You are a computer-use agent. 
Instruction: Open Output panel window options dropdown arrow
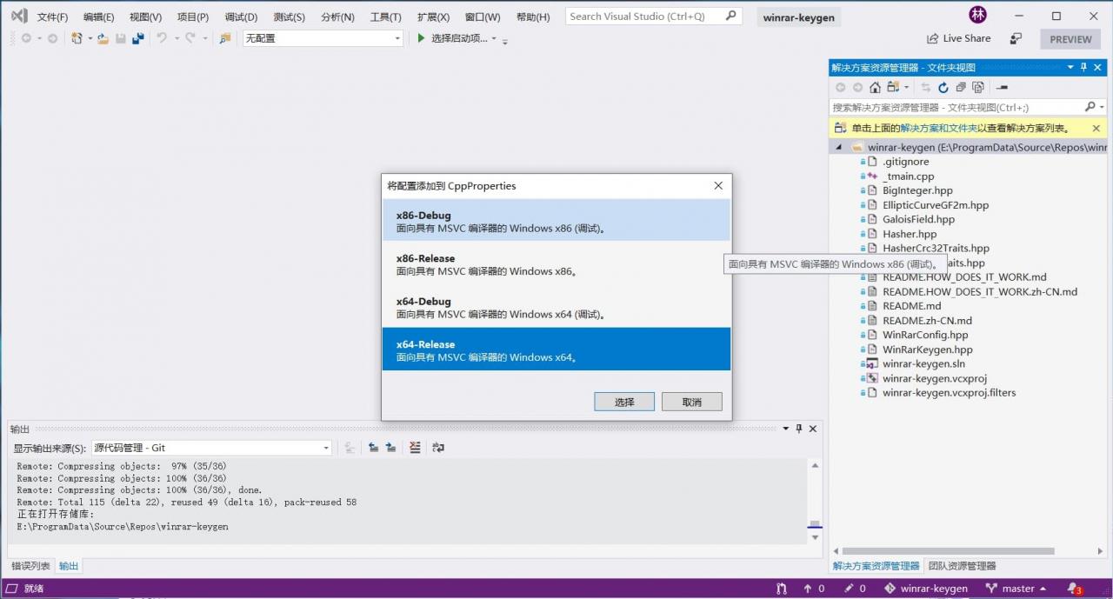(784, 429)
